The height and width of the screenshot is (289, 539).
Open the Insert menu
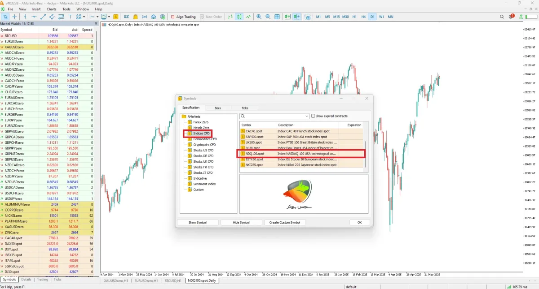coord(36,9)
